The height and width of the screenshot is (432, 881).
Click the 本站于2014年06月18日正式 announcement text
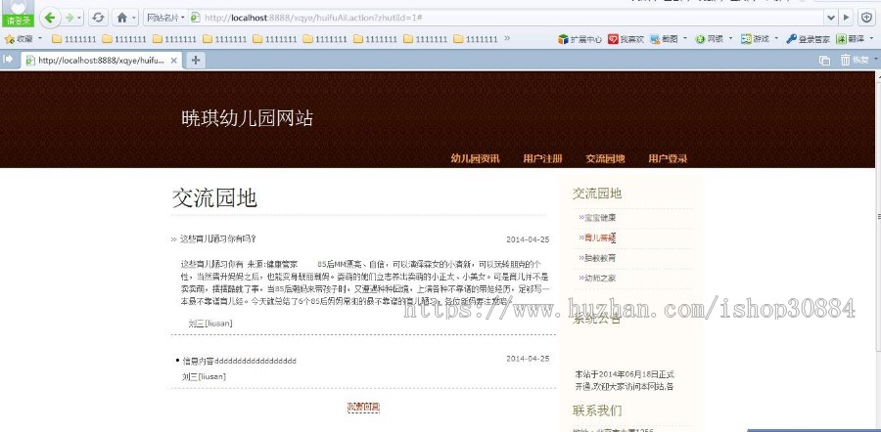point(625,374)
